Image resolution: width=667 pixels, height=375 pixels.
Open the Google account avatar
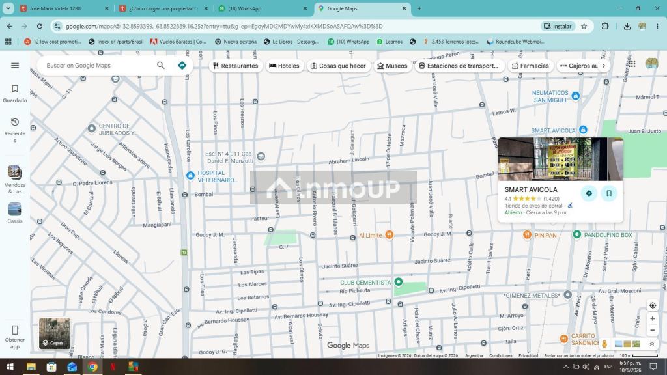click(651, 64)
